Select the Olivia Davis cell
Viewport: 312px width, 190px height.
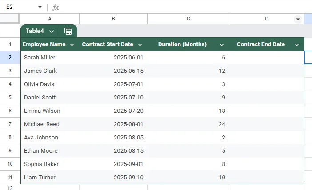[x=50, y=84]
